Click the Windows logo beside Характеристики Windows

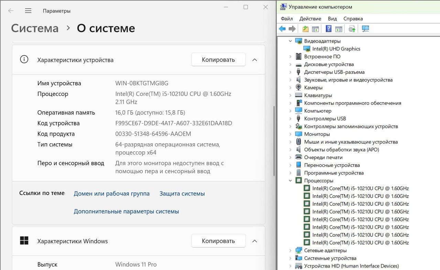click(x=24, y=241)
